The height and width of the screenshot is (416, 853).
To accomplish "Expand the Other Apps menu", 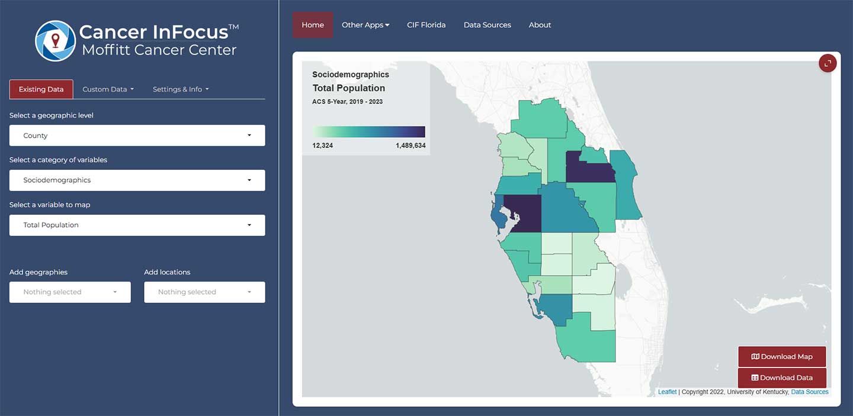I will (x=365, y=25).
